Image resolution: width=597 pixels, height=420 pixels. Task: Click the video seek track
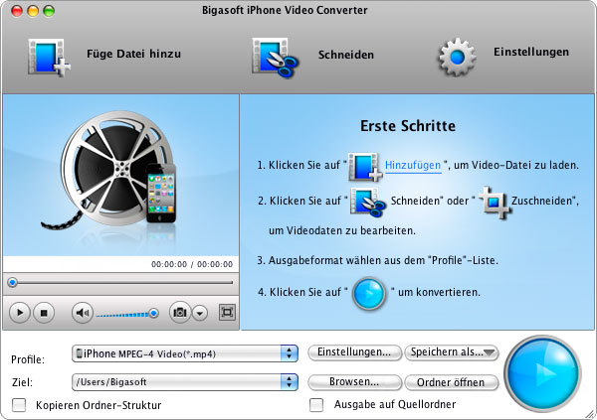120,283
